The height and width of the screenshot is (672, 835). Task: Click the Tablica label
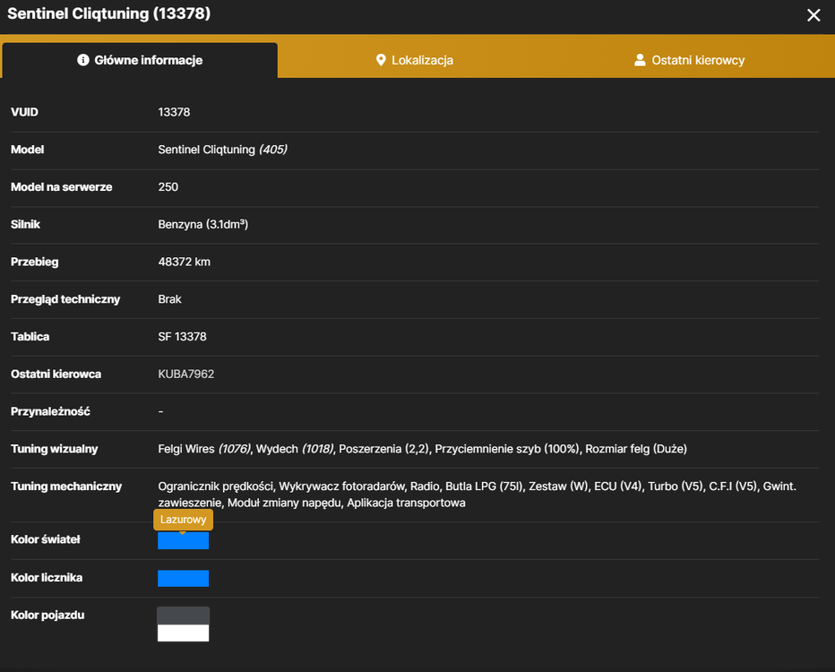click(30, 337)
